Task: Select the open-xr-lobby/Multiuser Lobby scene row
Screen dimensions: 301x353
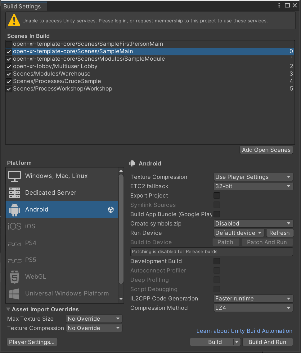Action: [x=150, y=67]
